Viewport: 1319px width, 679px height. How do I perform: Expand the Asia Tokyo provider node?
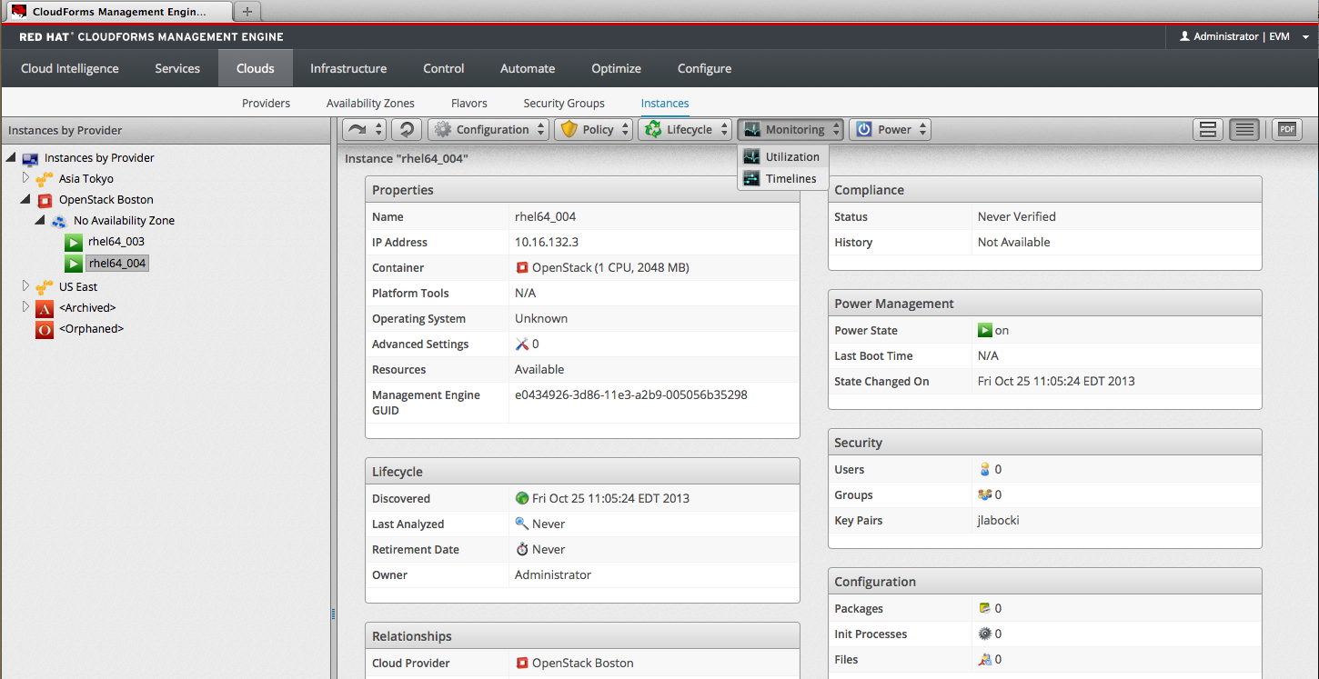pyautogui.click(x=25, y=178)
